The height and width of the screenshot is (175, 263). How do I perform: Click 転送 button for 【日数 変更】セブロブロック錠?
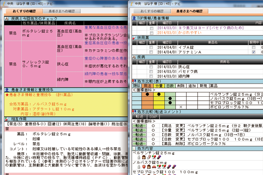pyautogui.click(x=139, y=139)
